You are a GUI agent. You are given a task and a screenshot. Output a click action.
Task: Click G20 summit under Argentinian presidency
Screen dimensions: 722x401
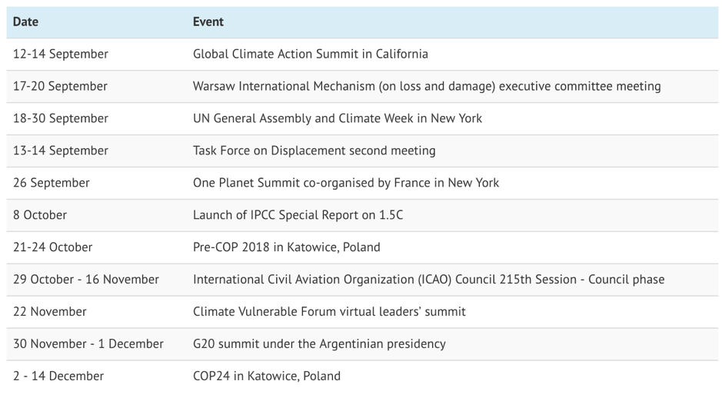pyautogui.click(x=319, y=344)
